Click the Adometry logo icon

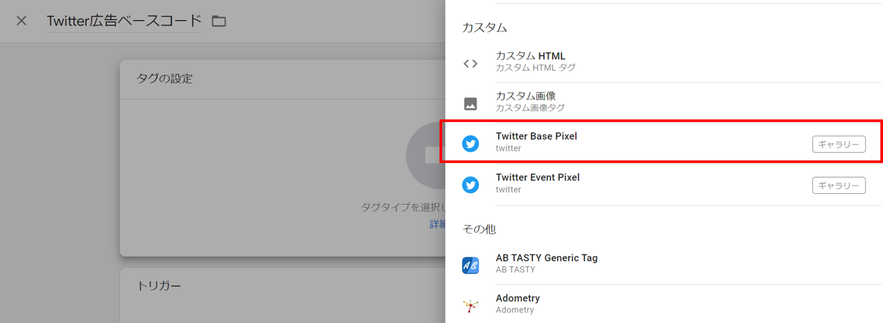point(470,306)
